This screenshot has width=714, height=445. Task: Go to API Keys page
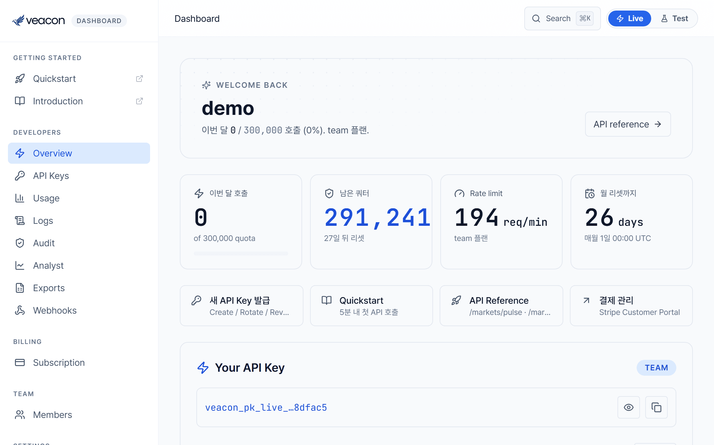click(x=79, y=176)
